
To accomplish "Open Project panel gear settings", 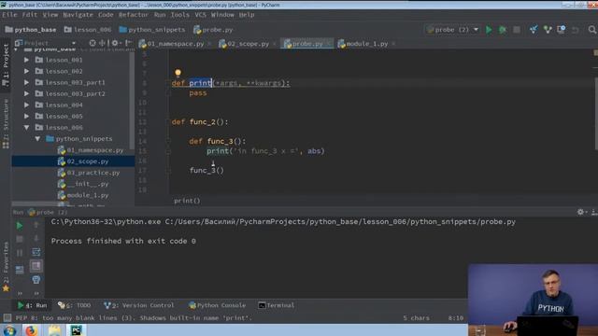I will coord(115,43).
